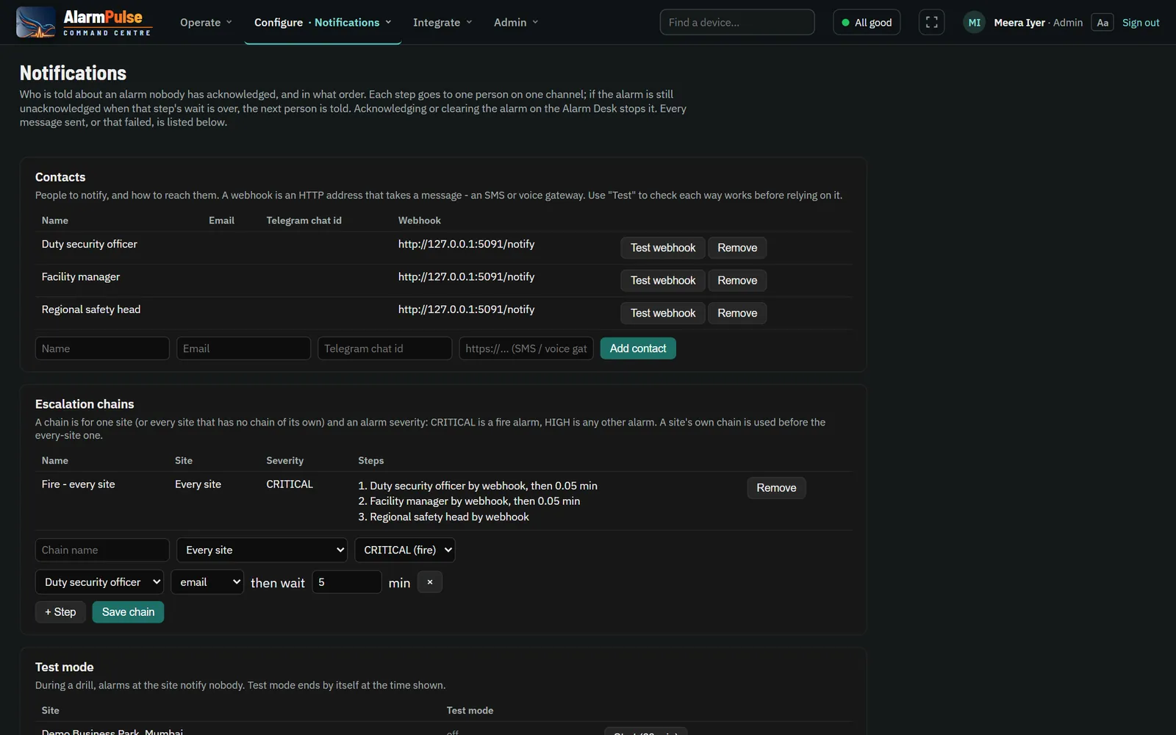The width and height of the screenshot is (1176, 735).
Task: Click the Find a device search field
Action: click(736, 22)
